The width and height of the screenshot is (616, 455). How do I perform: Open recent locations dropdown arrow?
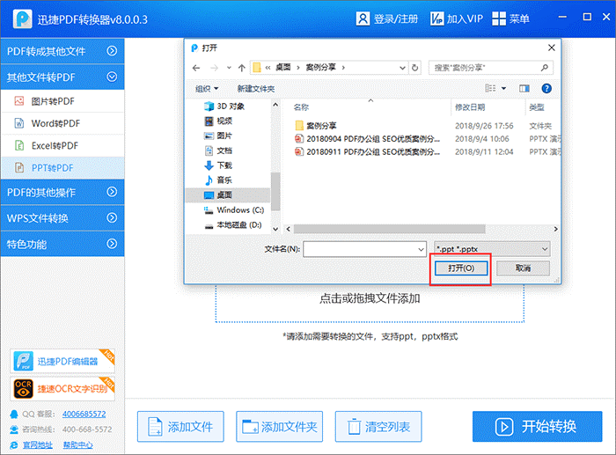tap(229, 68)
